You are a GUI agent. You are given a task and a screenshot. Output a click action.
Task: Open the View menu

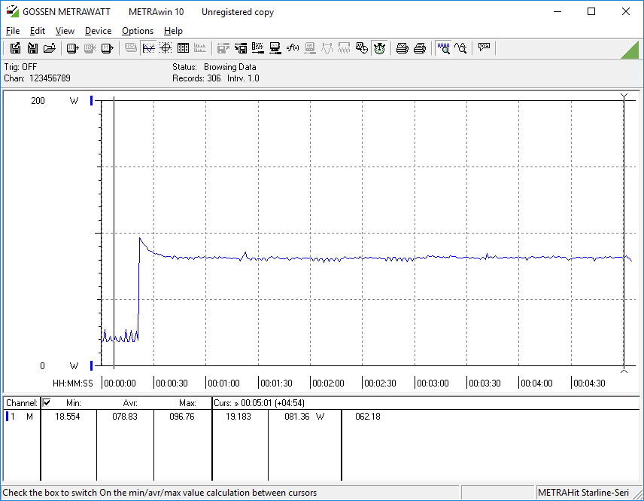(65, 31)
